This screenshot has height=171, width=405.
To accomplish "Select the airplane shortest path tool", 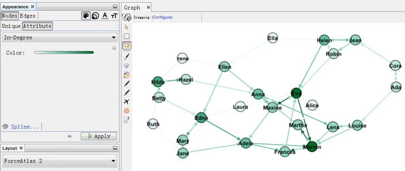I will click(x=127, y=102).
